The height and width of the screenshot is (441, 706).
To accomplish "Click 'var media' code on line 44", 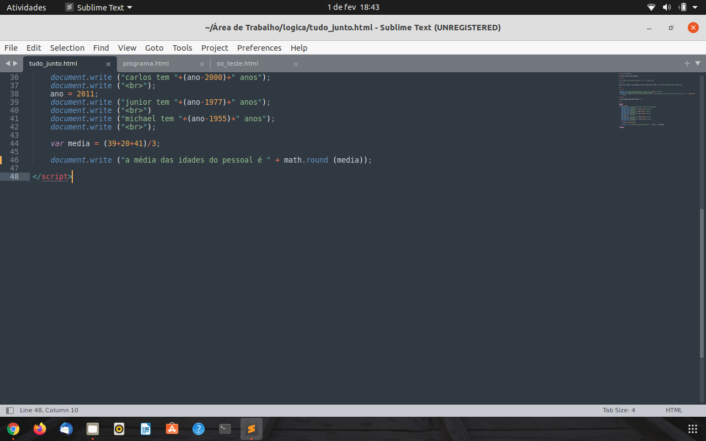I will tap(70, 143).
